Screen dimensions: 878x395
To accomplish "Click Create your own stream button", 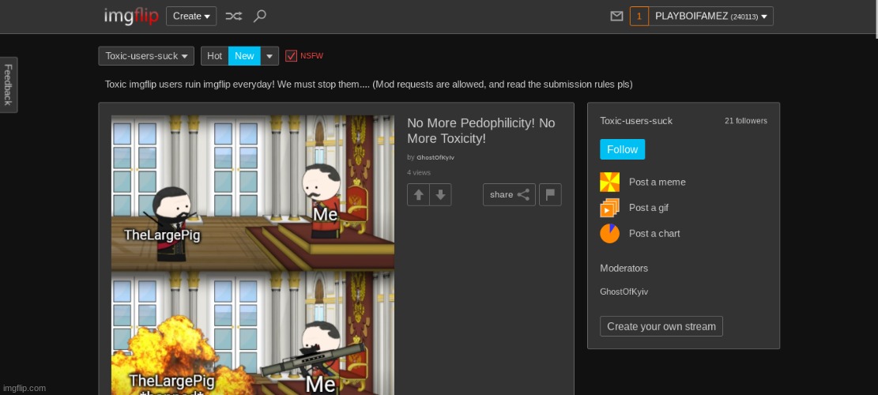I will click(x=661, y=326).
